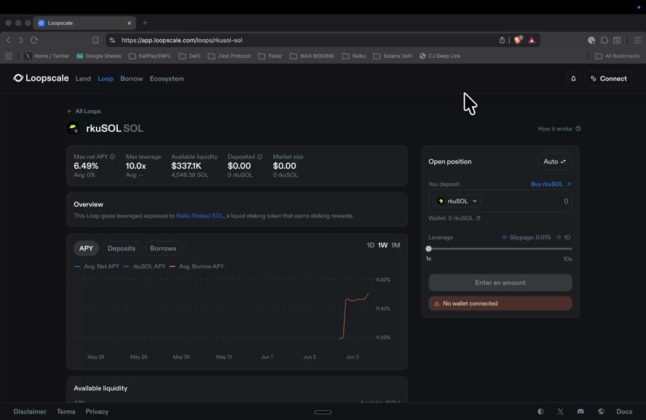
Task: Open the Disclaimer footer link
Action: click(30, 411)
